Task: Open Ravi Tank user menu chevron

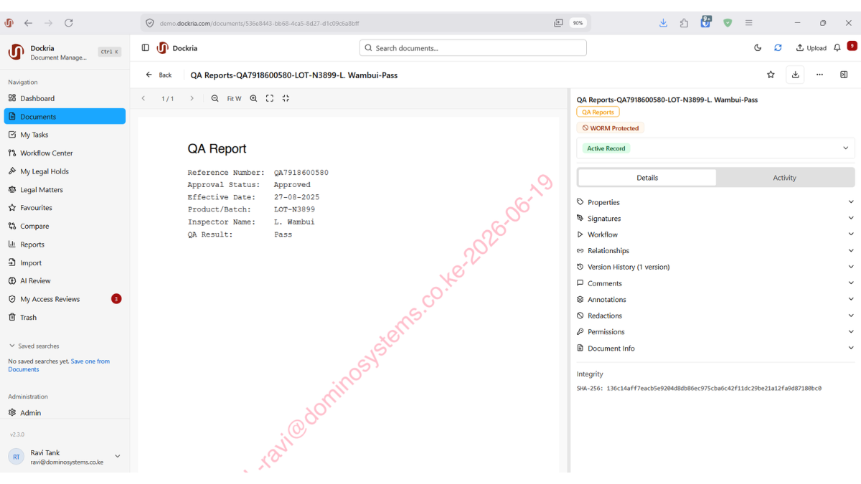Action: coord(118,457)
